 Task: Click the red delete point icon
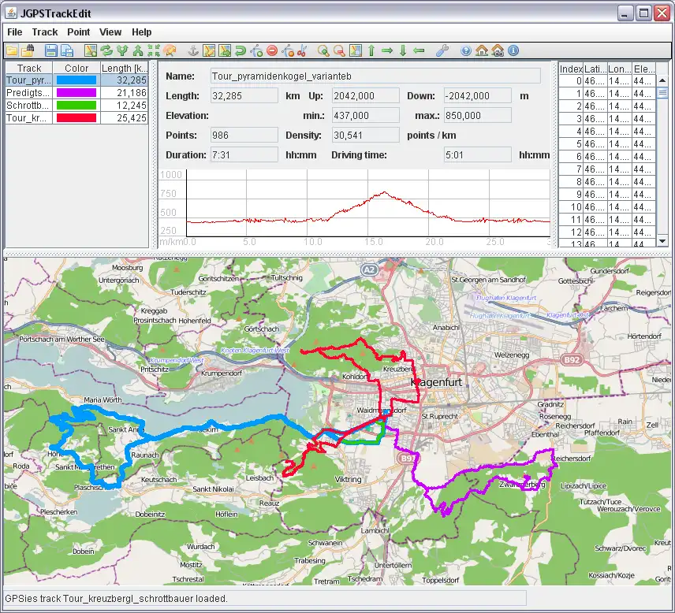pos(272,50)
